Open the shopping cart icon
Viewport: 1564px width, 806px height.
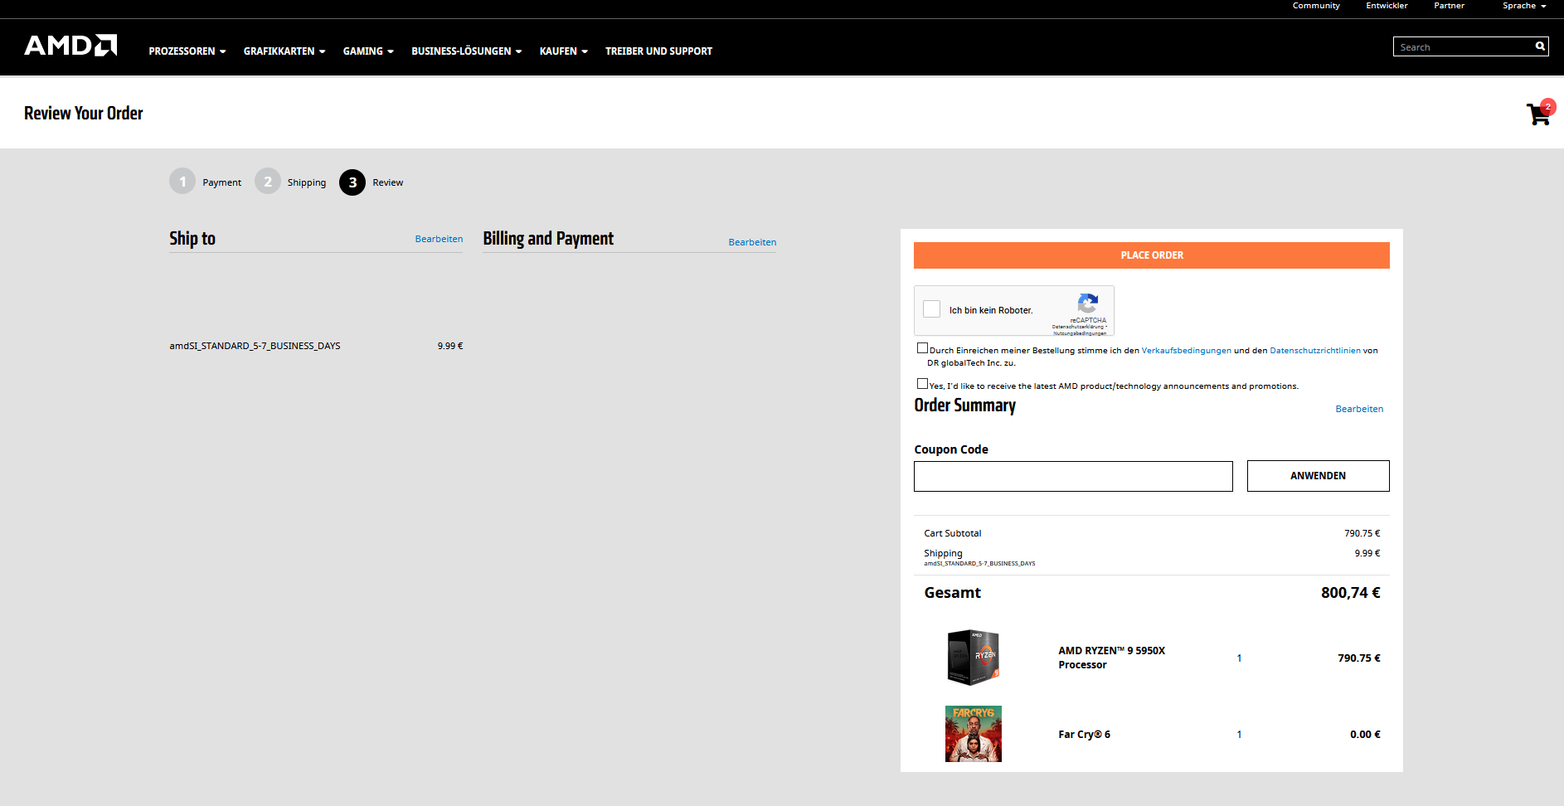point(1539,114)
